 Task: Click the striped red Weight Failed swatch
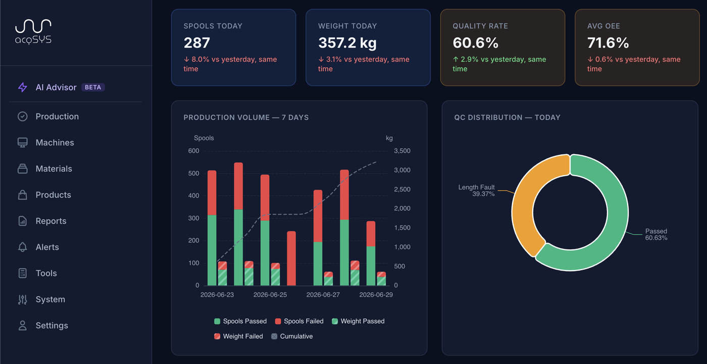click(217, 336)
